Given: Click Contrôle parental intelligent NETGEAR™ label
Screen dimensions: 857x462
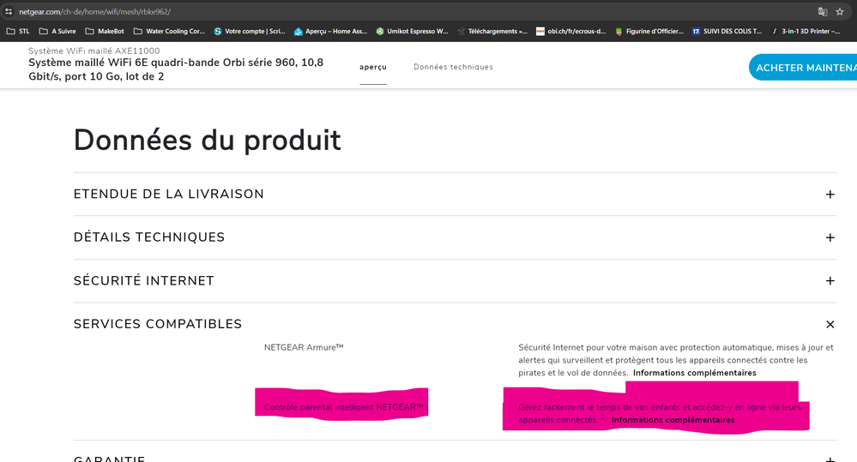Looking at the screenshot, I should 344,407.
